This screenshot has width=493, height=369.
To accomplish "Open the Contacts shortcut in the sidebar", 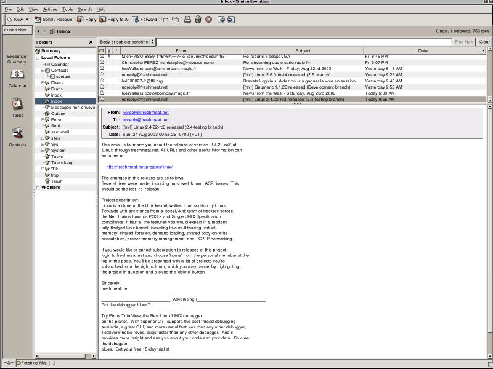I will point(17,135).
